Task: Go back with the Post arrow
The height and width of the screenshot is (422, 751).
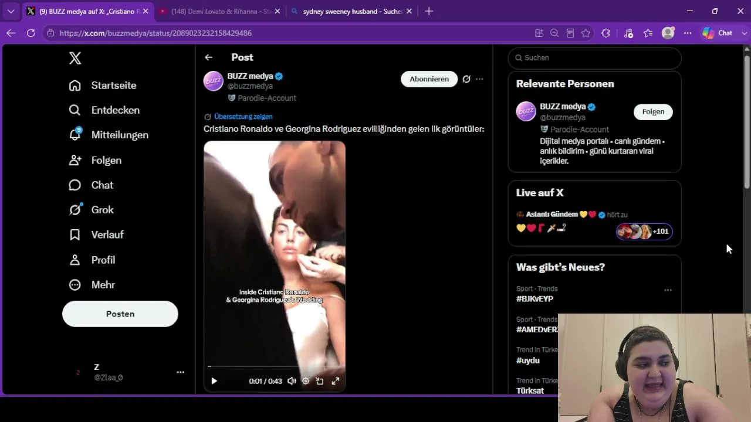Action: [208, 57]
